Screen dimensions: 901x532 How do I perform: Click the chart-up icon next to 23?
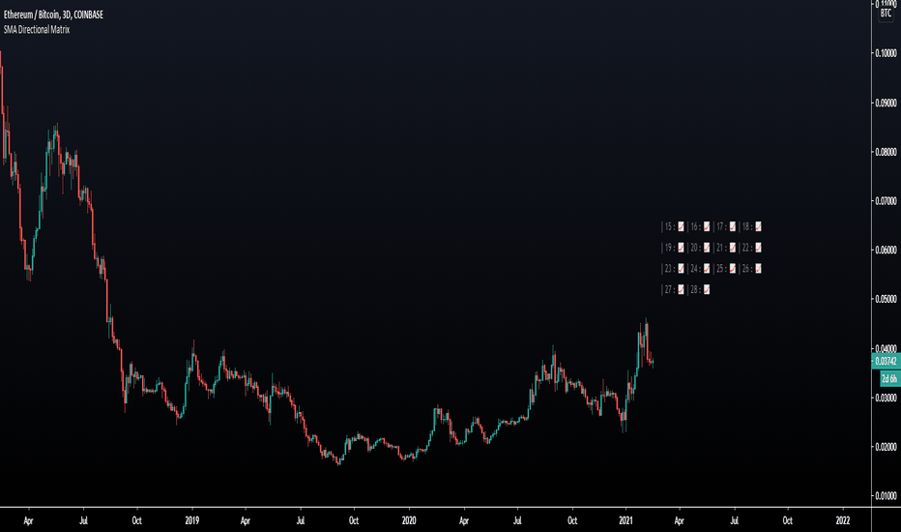tap(681, 269)
